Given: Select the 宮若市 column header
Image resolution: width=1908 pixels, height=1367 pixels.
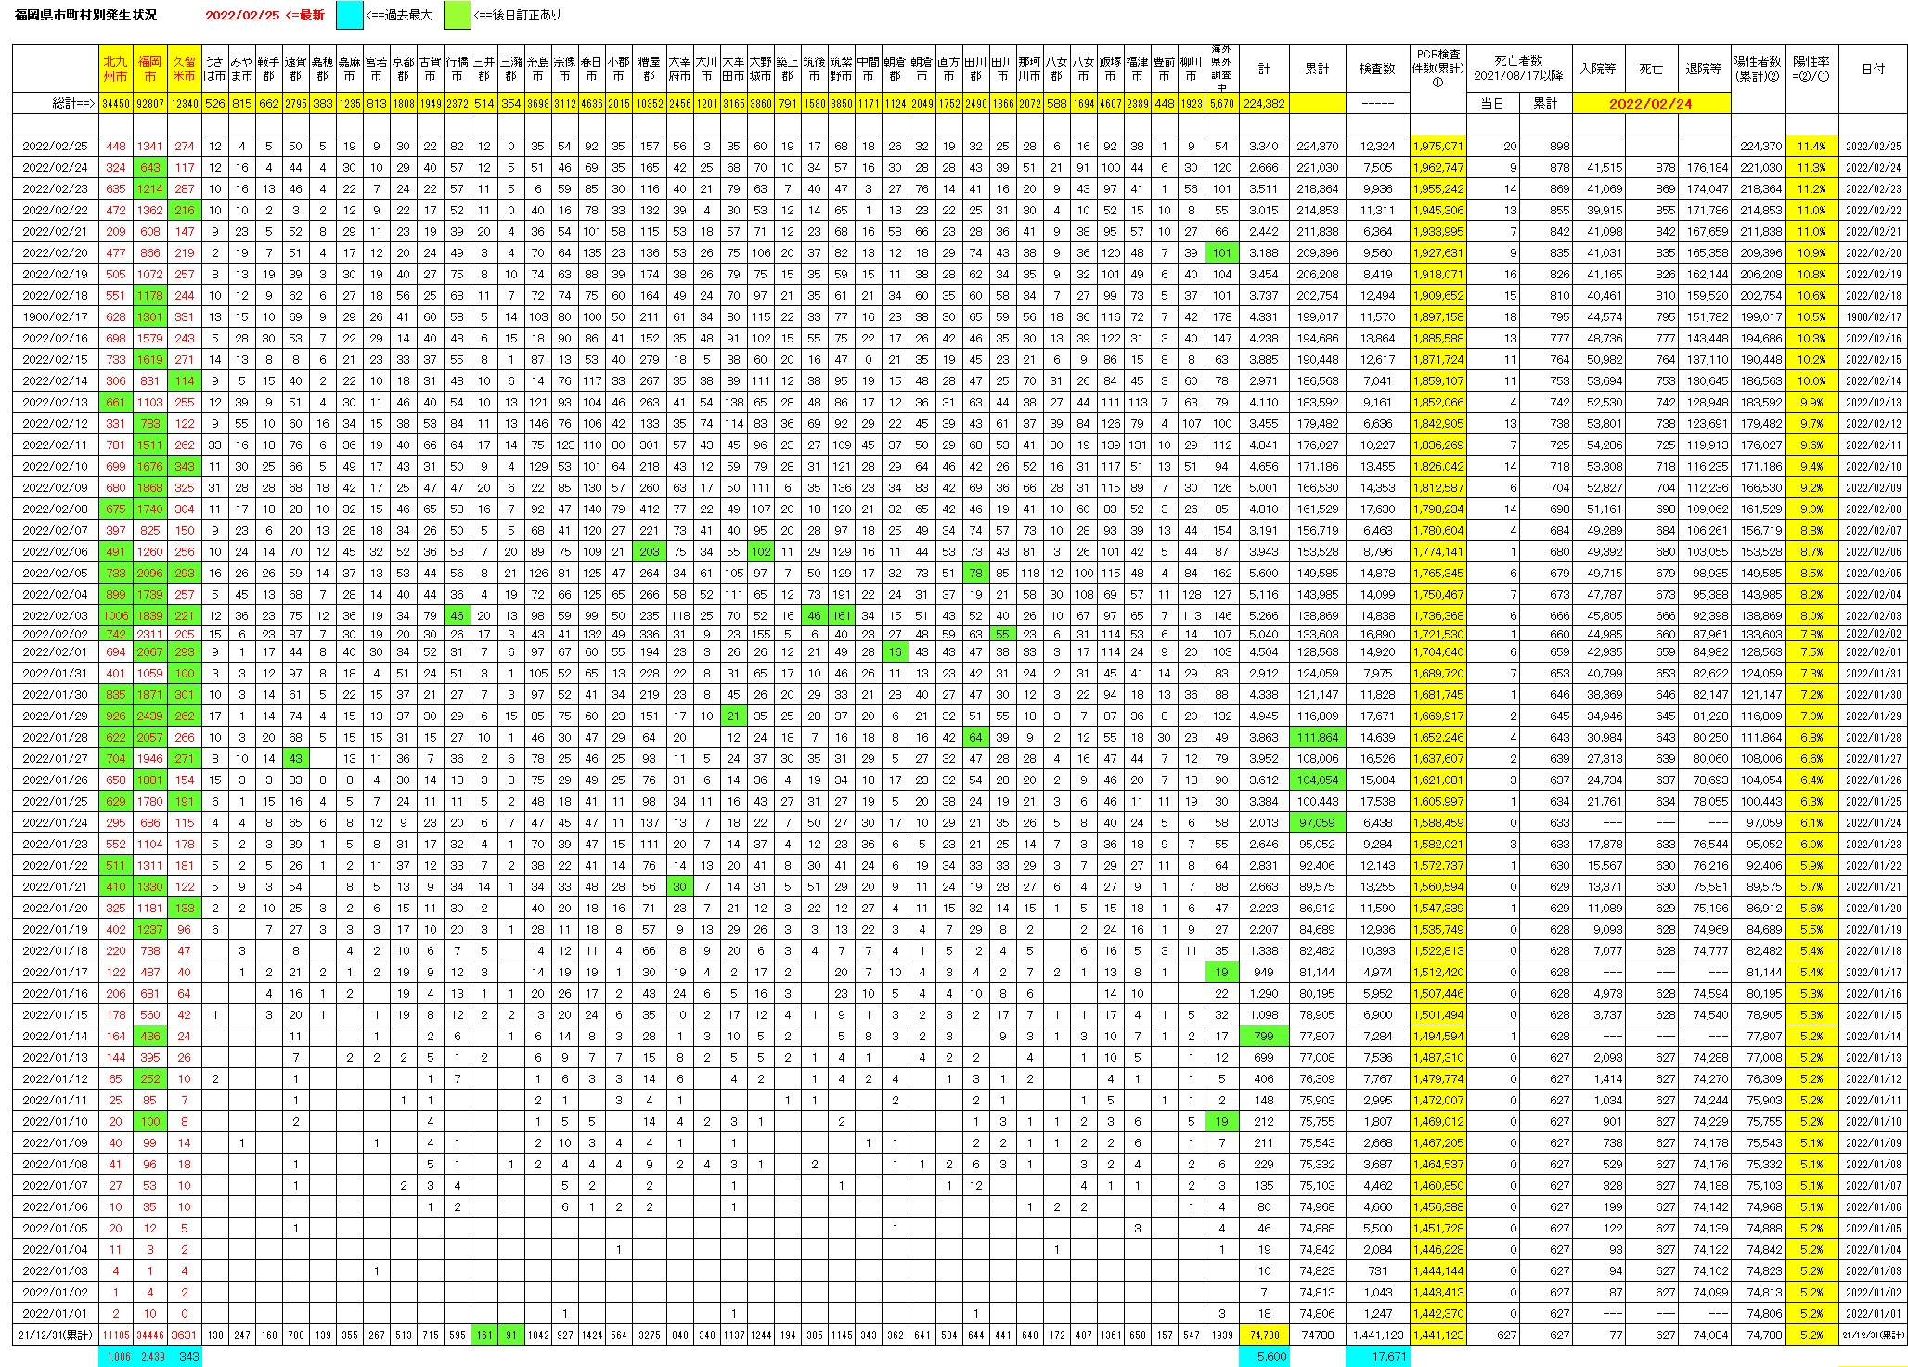Looking at the screenshot, I should tap(376, 69).
